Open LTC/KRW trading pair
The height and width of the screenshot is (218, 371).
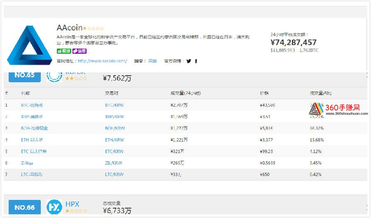[114, 174]
